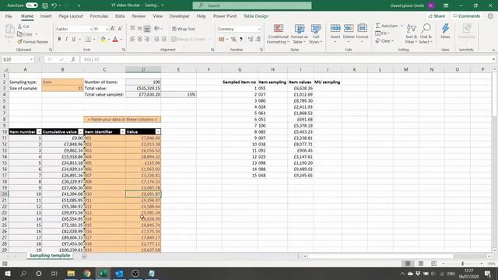Open filter dropdown on Item number header
Image resolution: width=498 pixels, height=280 pixels.
pos(38,131)
